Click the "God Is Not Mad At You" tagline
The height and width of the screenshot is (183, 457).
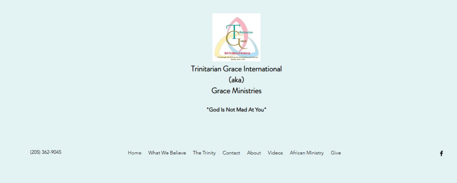click(x=236, y=110)
